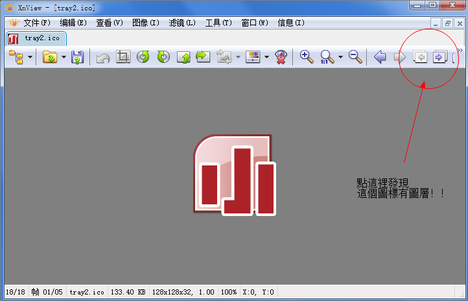
Task: Open the 文件(F) menu
Action: tap(37, 23)
